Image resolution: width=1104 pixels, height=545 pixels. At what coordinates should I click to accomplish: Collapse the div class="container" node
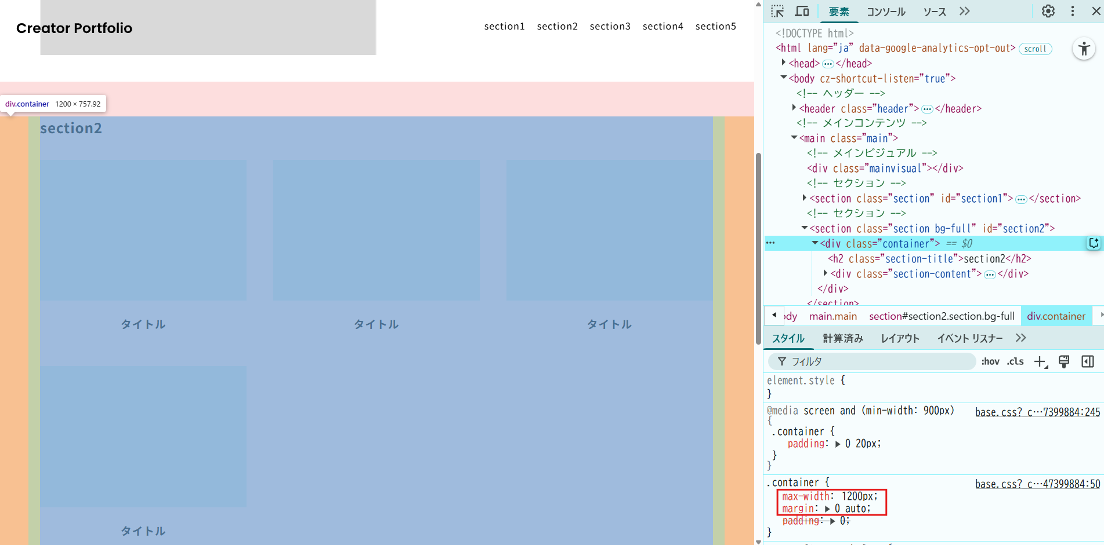pos(815,244)
